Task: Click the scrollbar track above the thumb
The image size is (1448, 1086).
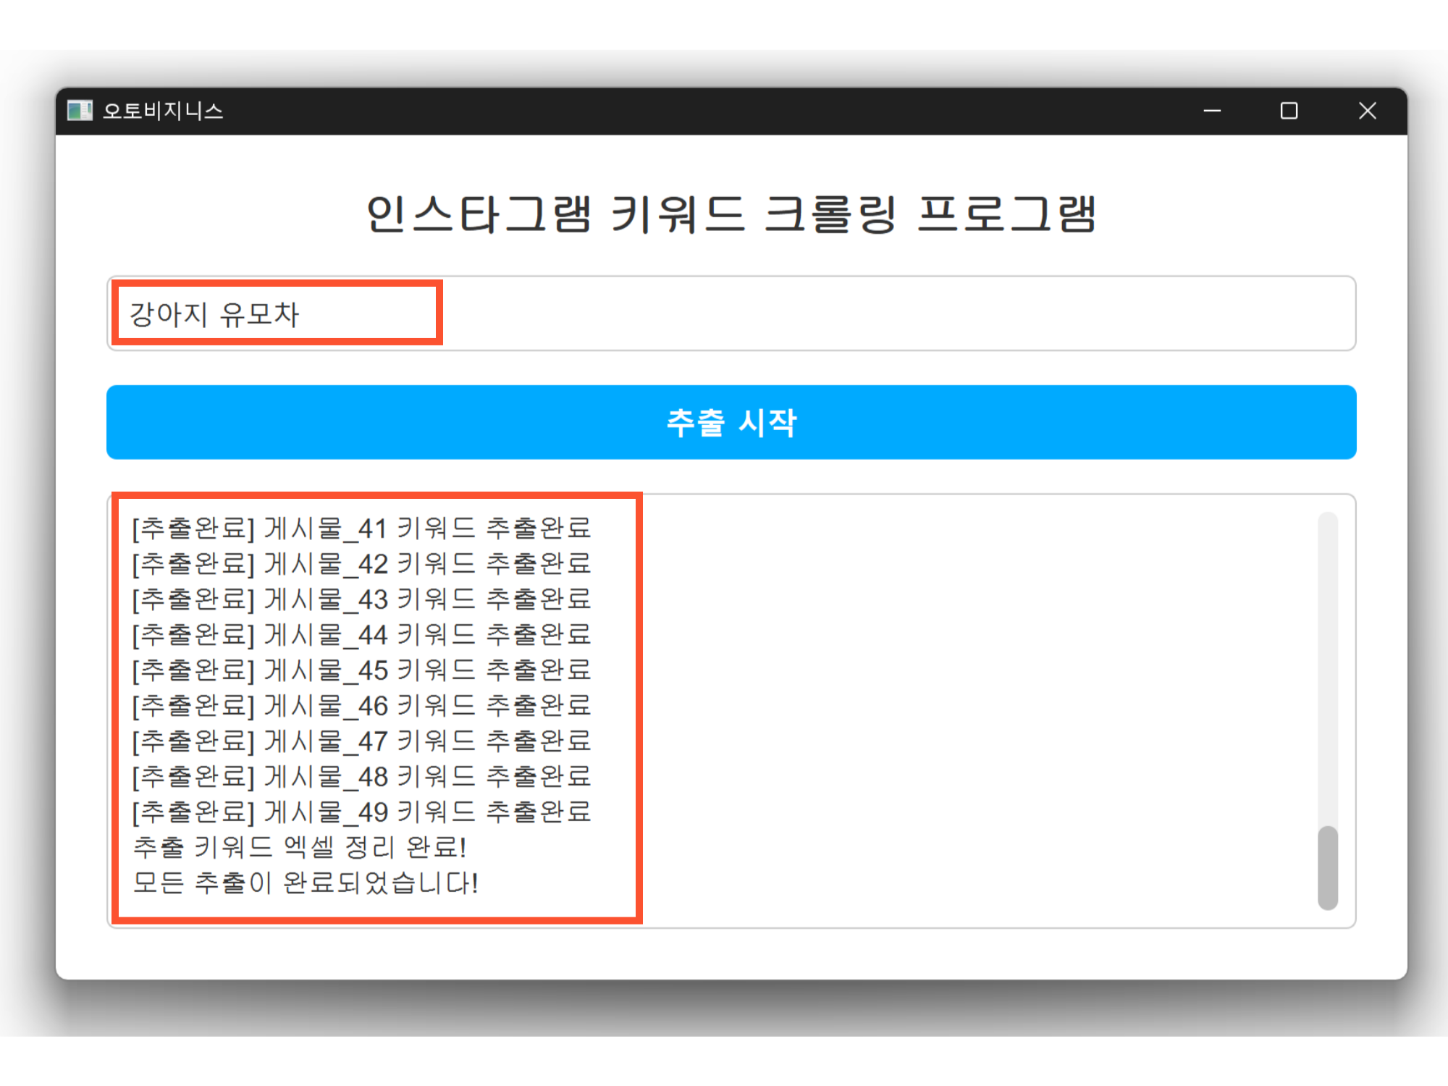Action: pyautogui.click(x=1328, y=668)
